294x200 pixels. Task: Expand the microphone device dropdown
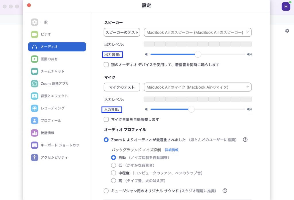(x=198, y=87)
